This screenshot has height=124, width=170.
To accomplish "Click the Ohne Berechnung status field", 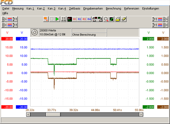I will pyautogui.click(x=89, y=34).
